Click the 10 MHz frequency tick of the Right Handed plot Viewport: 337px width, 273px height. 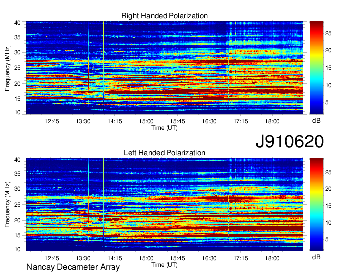17,112
